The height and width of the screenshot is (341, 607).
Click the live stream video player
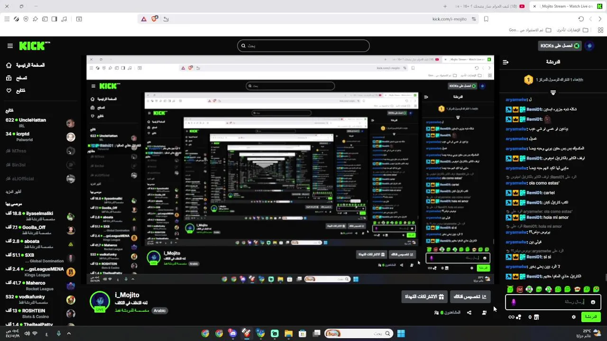pyautogui.click(x=290, y=169)
